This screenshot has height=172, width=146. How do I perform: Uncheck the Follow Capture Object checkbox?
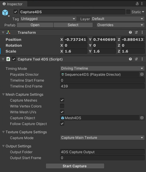62,124
